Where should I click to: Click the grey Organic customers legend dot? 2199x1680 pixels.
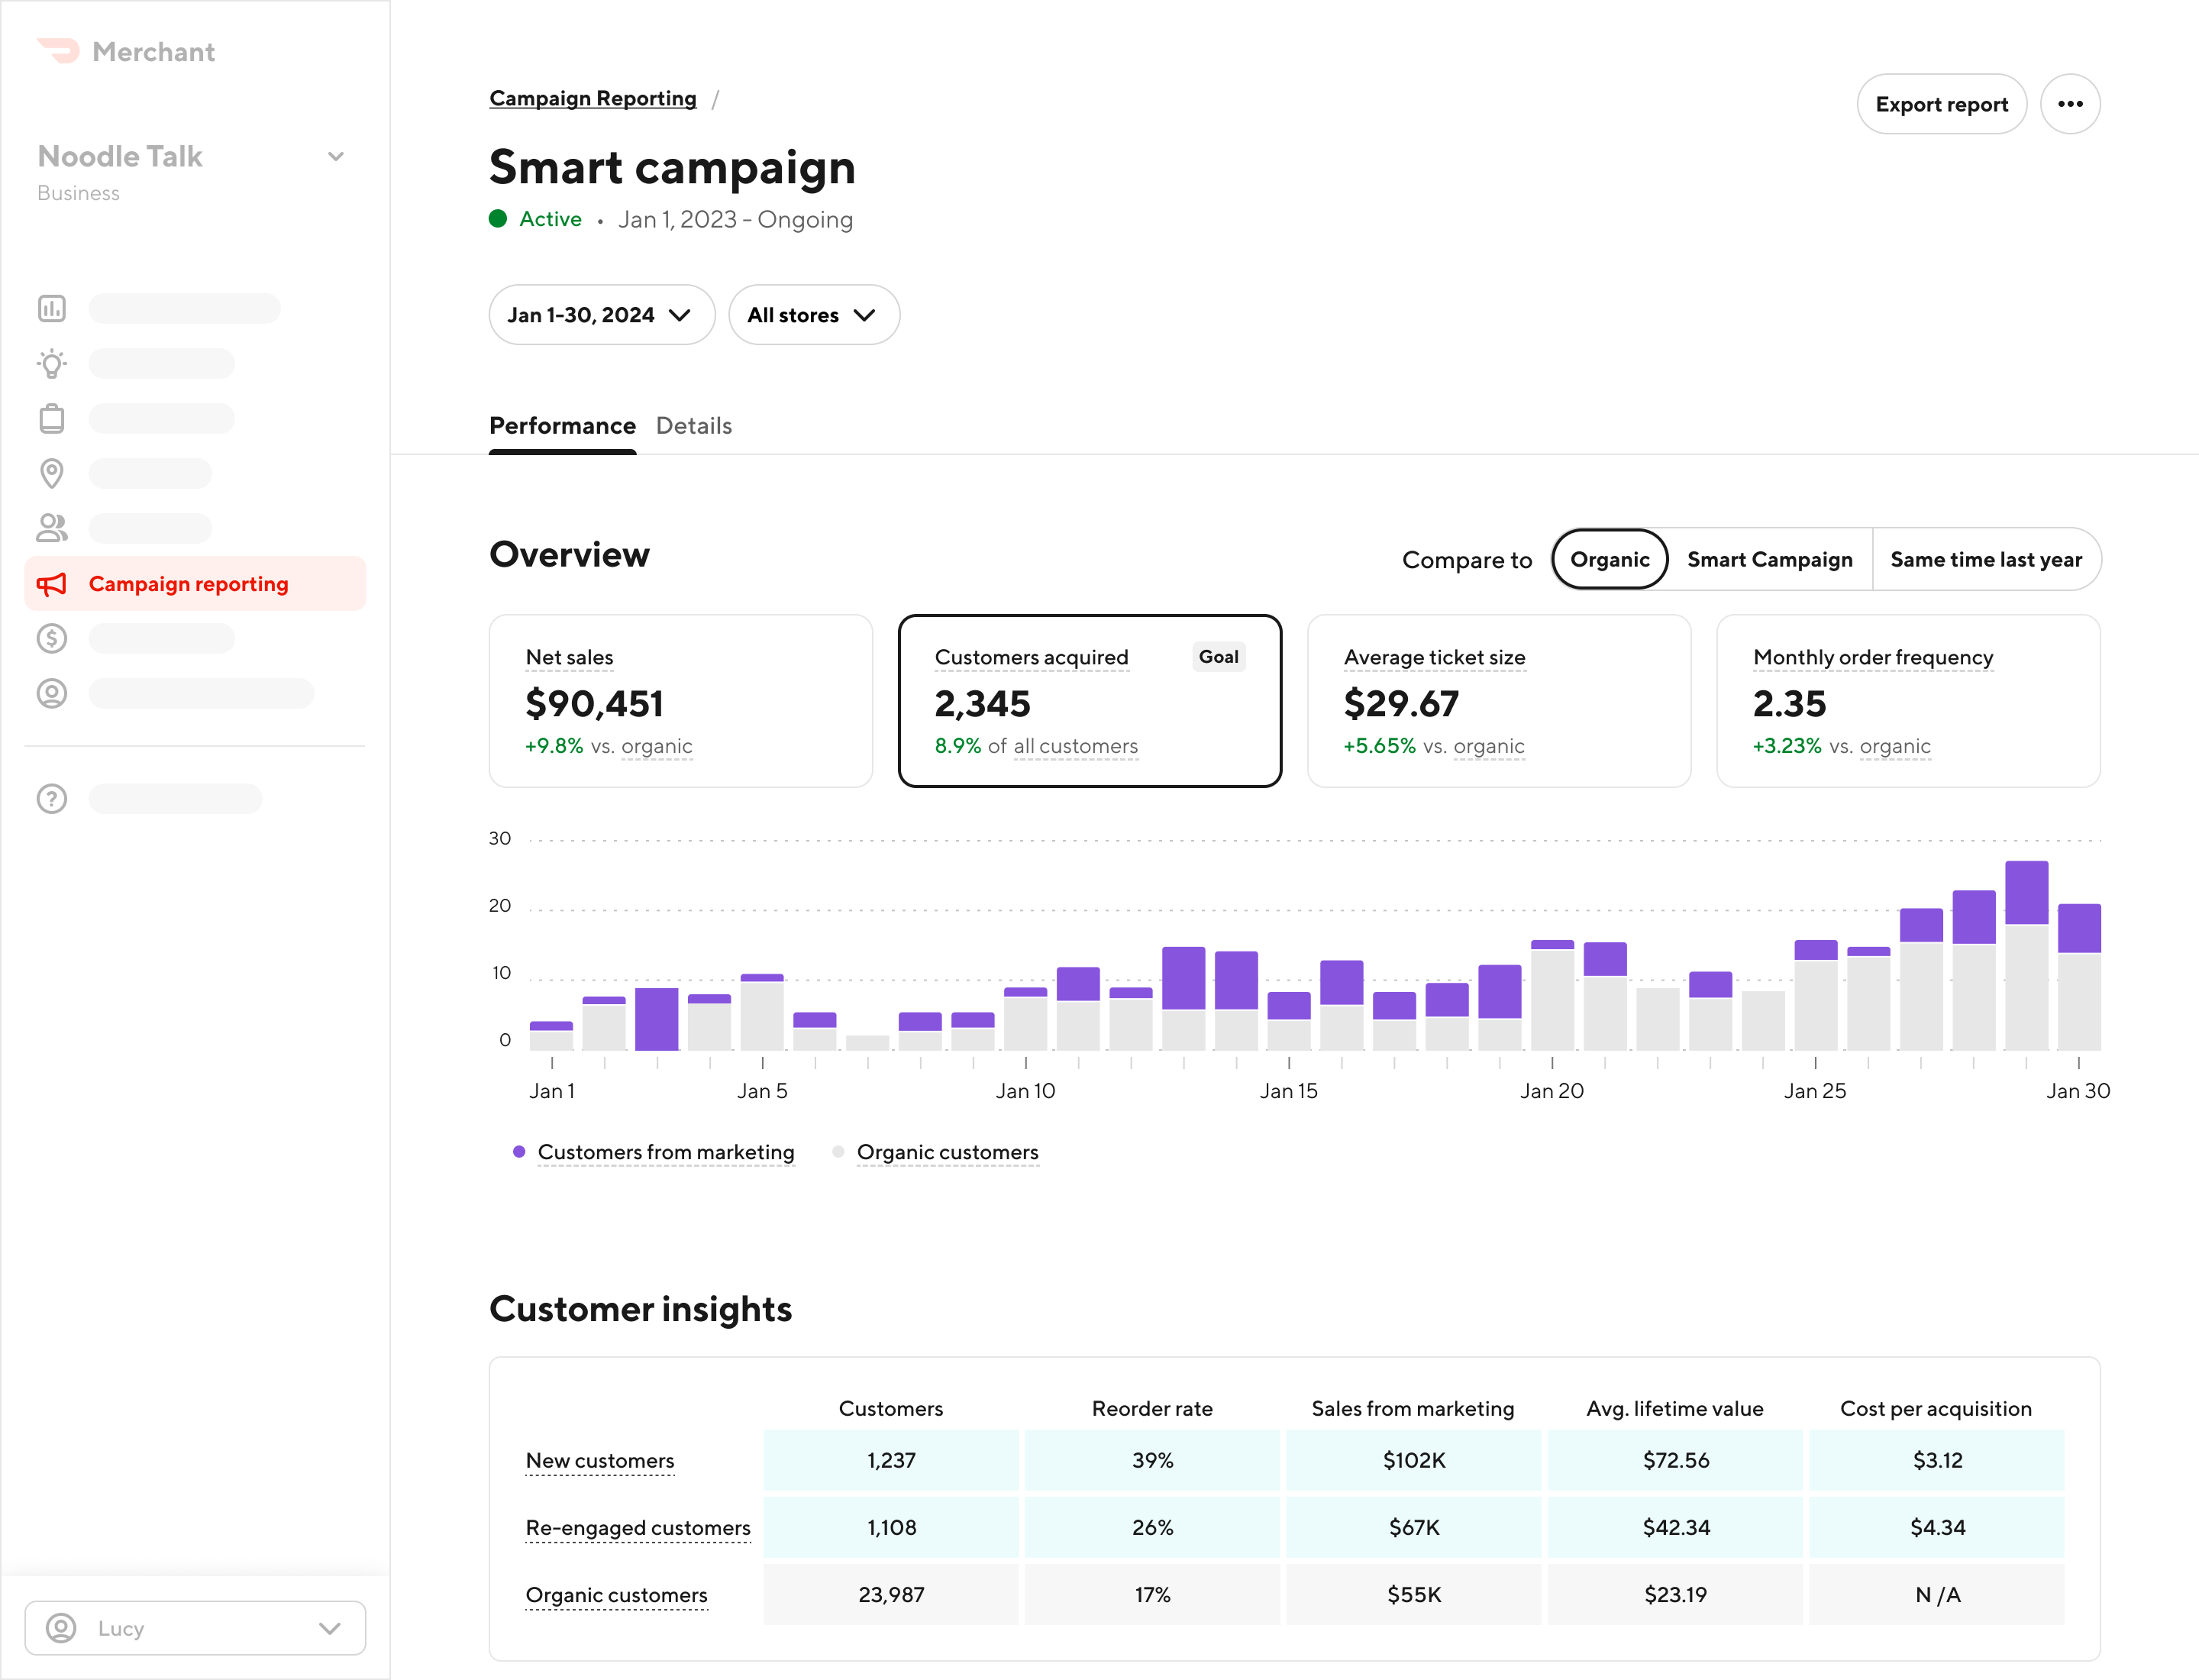click(838, 1152)
